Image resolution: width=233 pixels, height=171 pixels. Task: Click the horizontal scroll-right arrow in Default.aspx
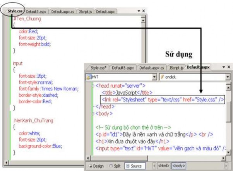click(223, 158)
